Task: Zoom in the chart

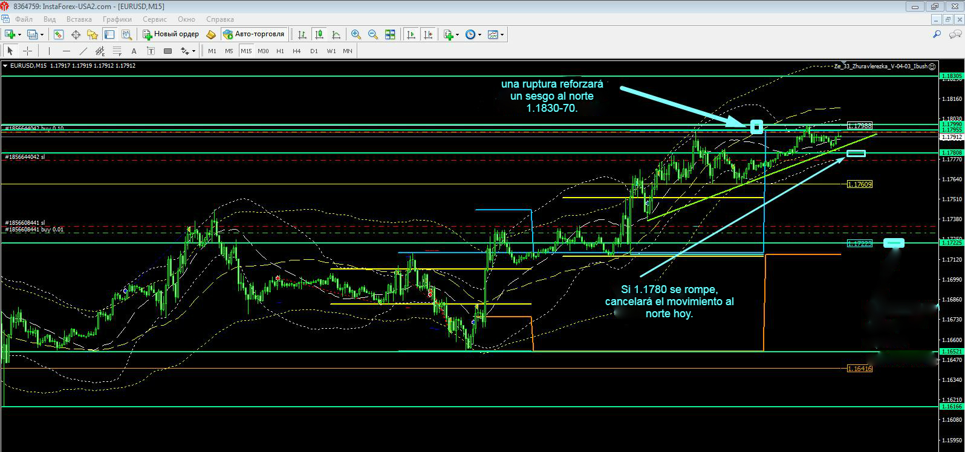Action: [356, 34]
